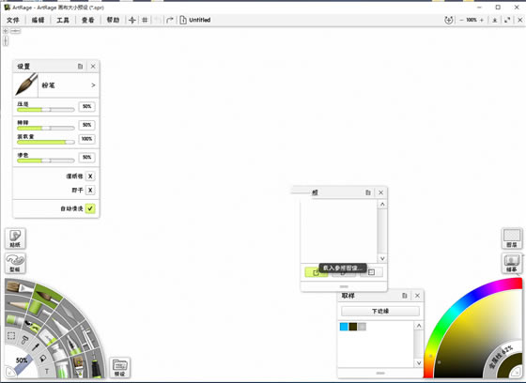The height and width of the screenshot is (383, 526).
Task: Click the 50% tool size dial
Action: point(22,360)
